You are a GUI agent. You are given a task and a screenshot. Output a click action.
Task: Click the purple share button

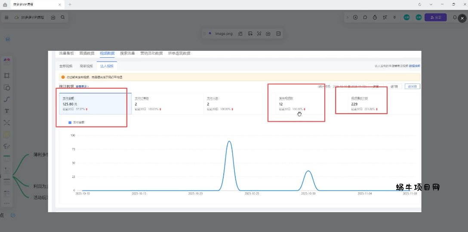[435, 18]
